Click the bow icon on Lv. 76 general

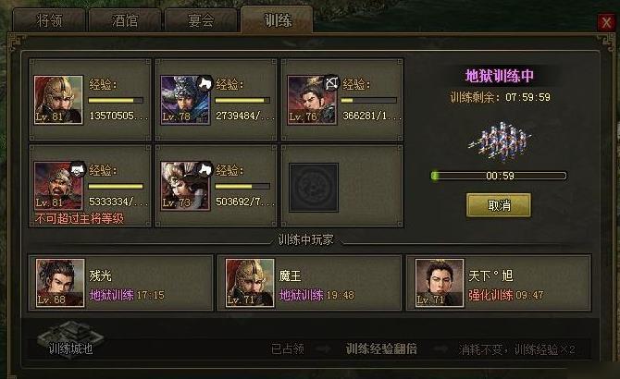332,83
